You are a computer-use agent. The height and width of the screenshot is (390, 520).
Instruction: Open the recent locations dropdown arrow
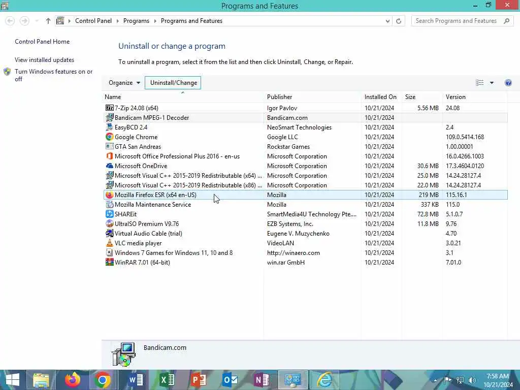pos(37,21)
